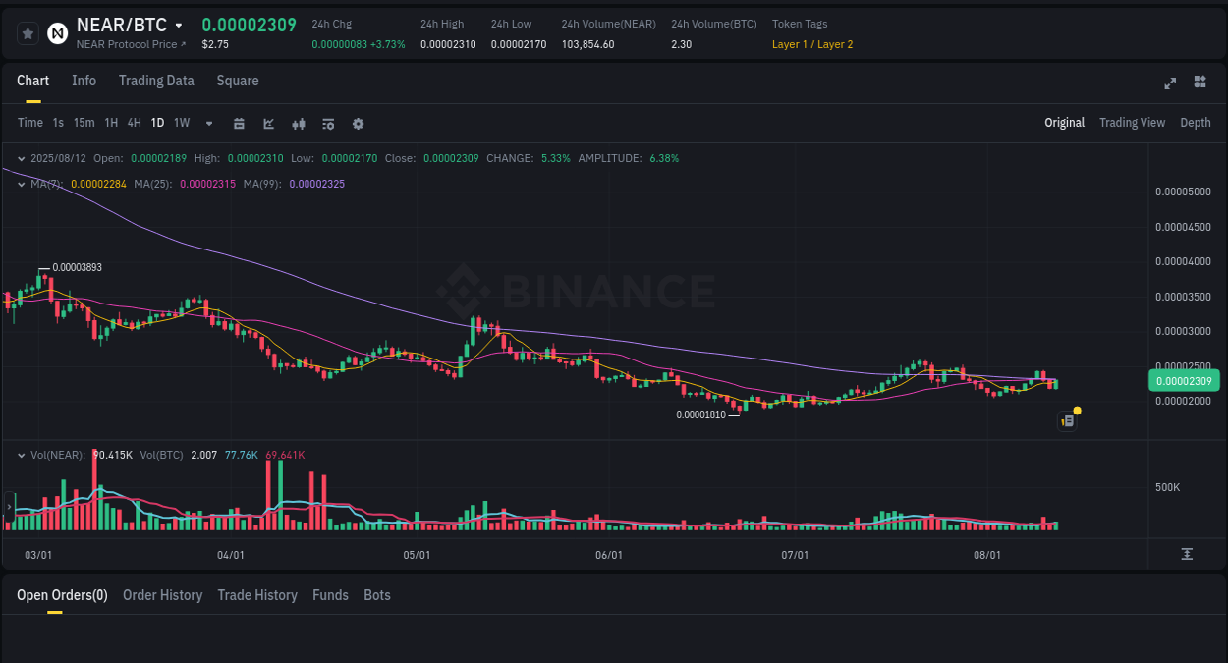Open the extra timeframes dropdown arrow

(x=208, y=123)
